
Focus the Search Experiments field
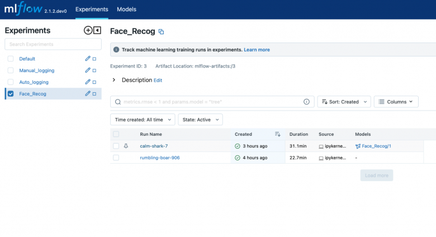pyautogui.click(x=53, y=44)
